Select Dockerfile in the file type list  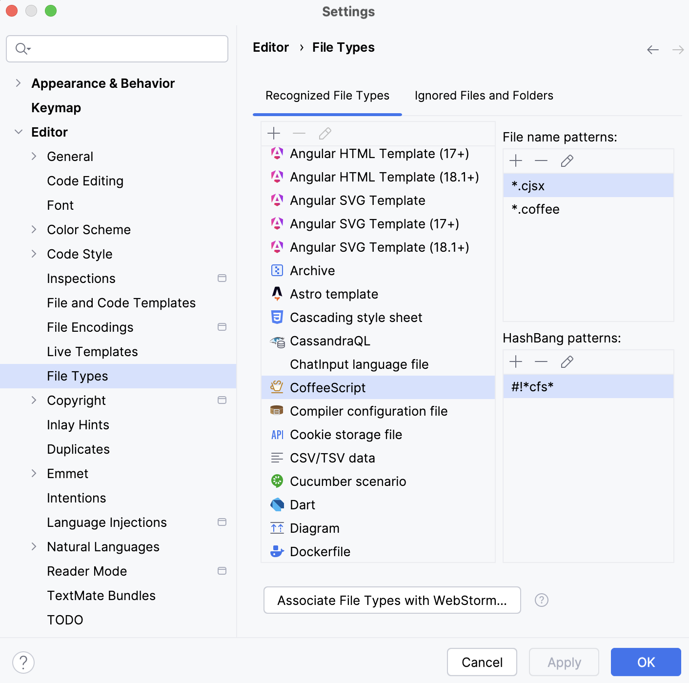pos(320,551)
